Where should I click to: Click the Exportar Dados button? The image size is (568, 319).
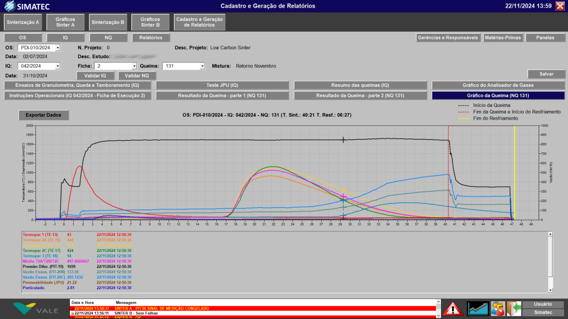pos(43,115)
